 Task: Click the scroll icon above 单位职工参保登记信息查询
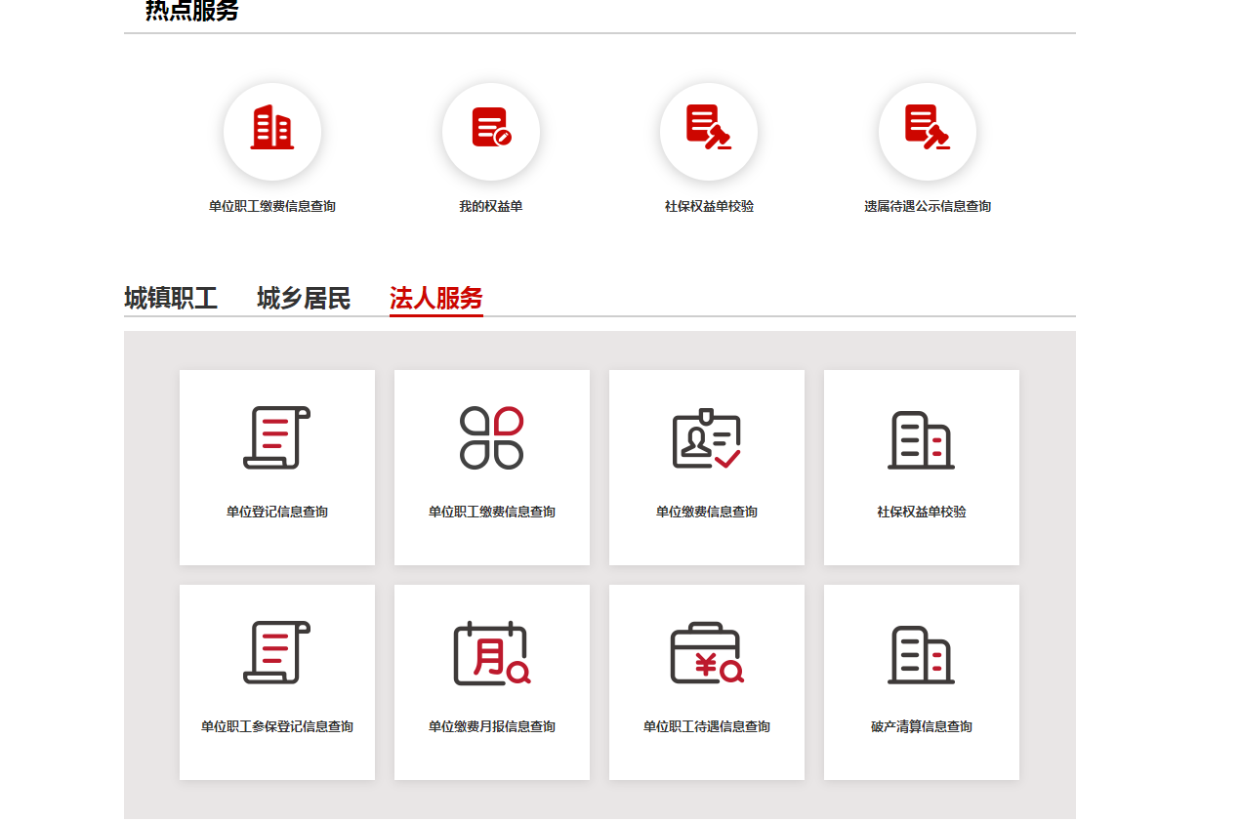point(276,652)
